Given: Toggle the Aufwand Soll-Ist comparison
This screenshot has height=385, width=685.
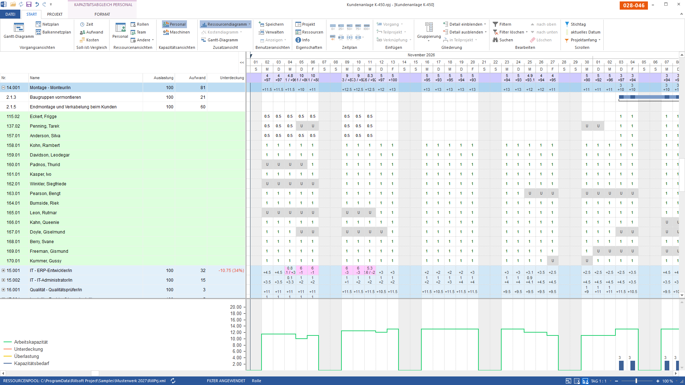Looking at the screenshot, I should point(91,32).
